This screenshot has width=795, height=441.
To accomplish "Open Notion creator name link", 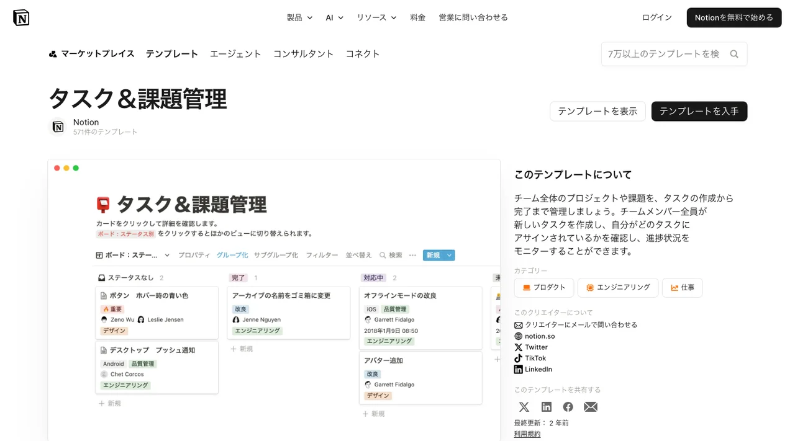I will tap(86, 122).
